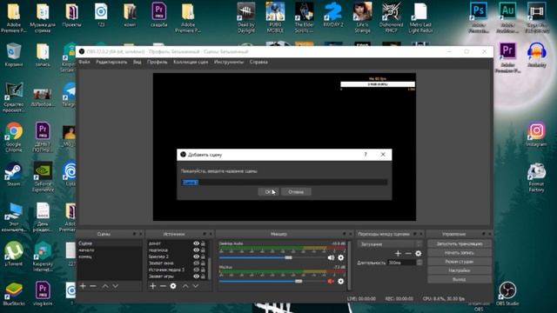Move scene up in Scenes panel
The width and height of the screenshot is (557, 313).
[105, 286]
